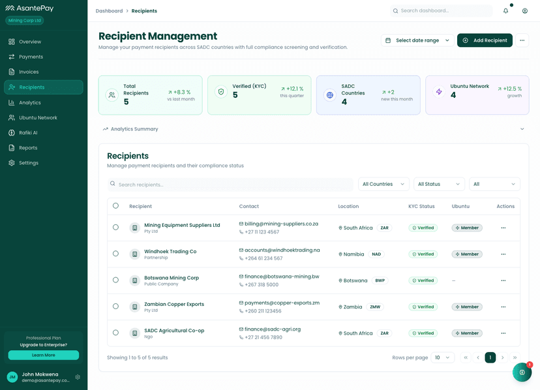Viewport: 540px width, 390px height.
Task: Navigate to Dashboard via the breadcrumb
Action: [x=109, y=10]
